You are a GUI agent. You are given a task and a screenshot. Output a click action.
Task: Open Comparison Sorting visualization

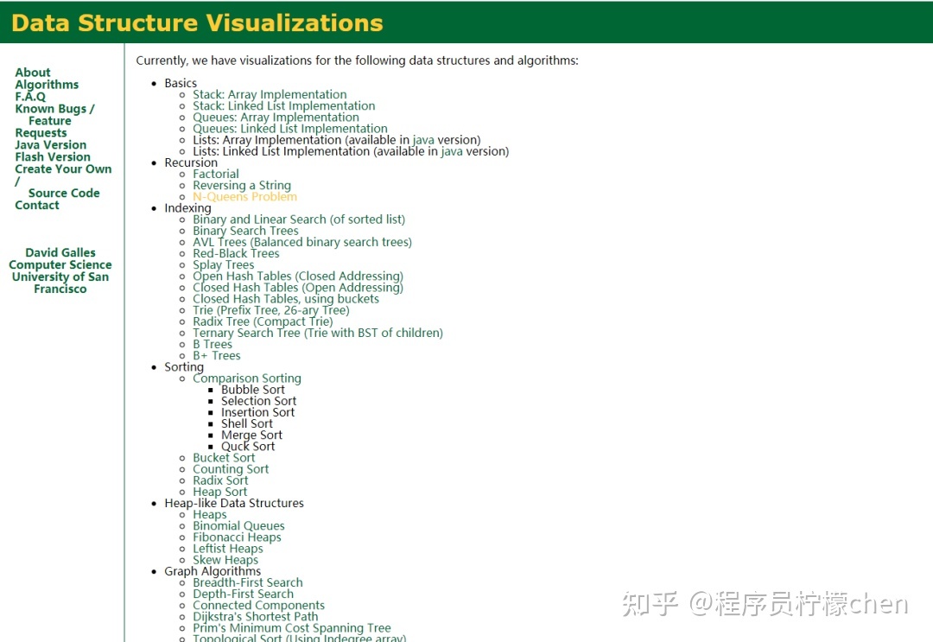tap(247, 378)
